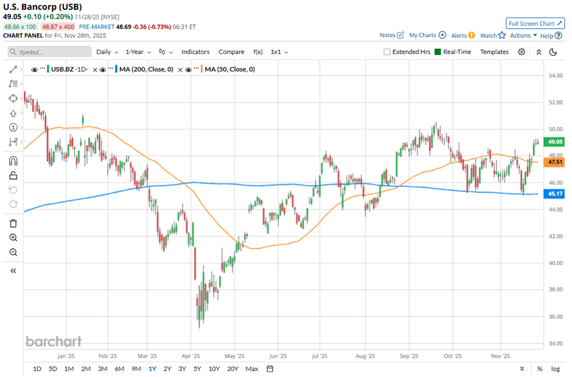Open chart settings gear icon
Image resolution: width=572 pixels, height=377 pixels.
(521, 52)
